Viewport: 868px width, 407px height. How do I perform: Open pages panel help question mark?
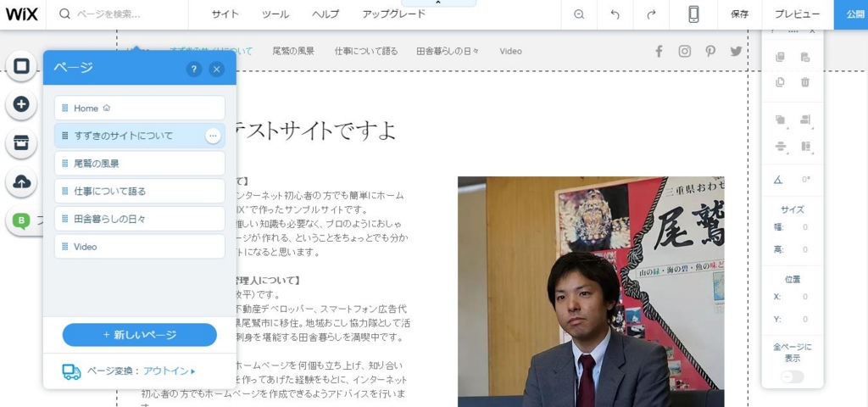[194, 70]
